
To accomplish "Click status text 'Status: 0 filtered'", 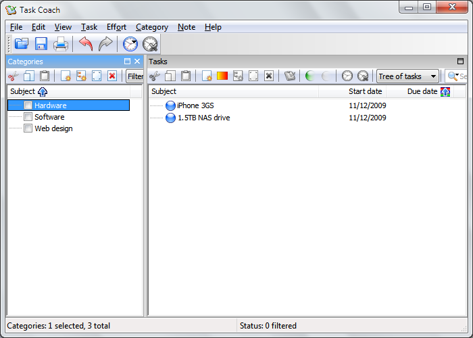I will (268, 326).
